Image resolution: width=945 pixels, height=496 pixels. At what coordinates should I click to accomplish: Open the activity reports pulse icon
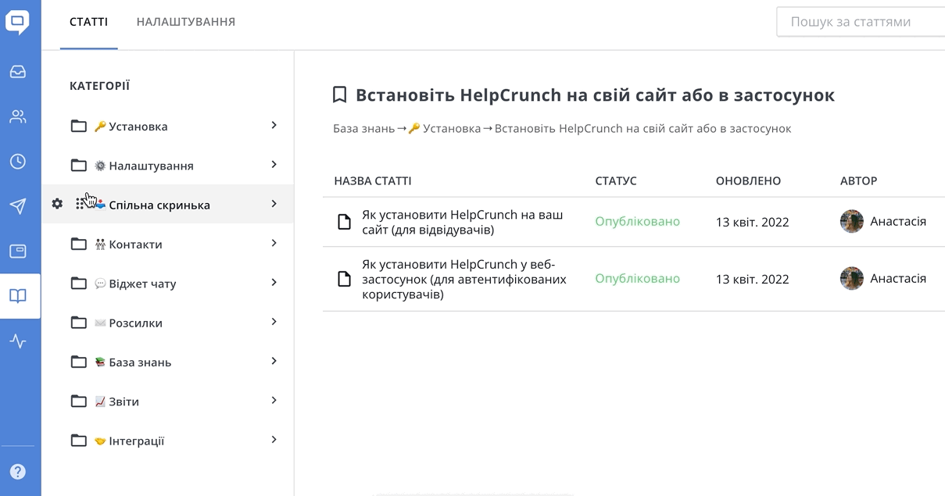coord(18,341)
